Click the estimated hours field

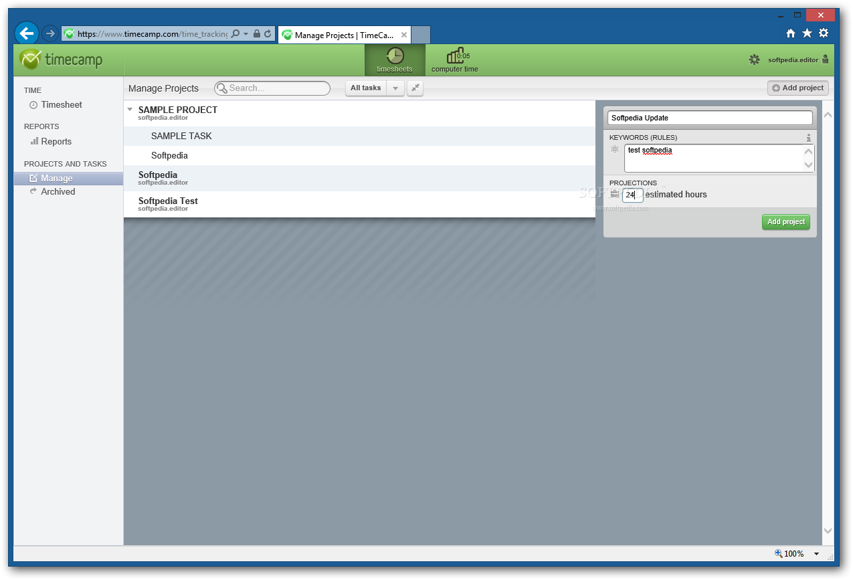coord(632,195)
